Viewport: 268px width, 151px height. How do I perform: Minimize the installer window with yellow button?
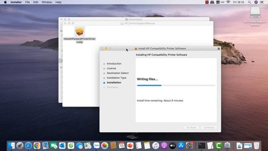pos(106,49)
